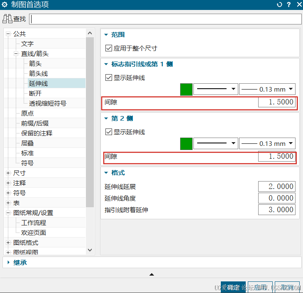The width and height of the screenshot is (303, 293).
Task: Collapse the 公共 tree node
Action: (8, 34)
